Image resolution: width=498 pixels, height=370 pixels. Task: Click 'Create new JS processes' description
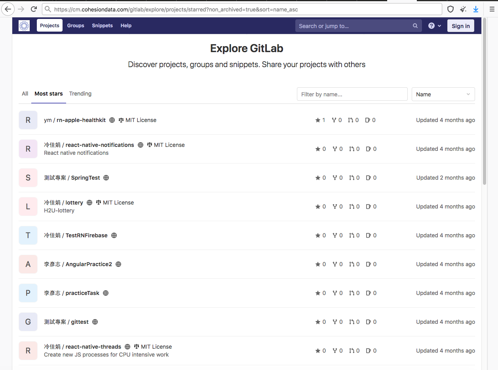tap(106, 355)
